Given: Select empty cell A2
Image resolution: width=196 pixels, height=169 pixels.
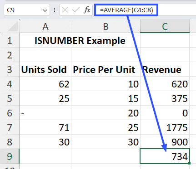Looking at the screenshot, I should pos(45,55).
